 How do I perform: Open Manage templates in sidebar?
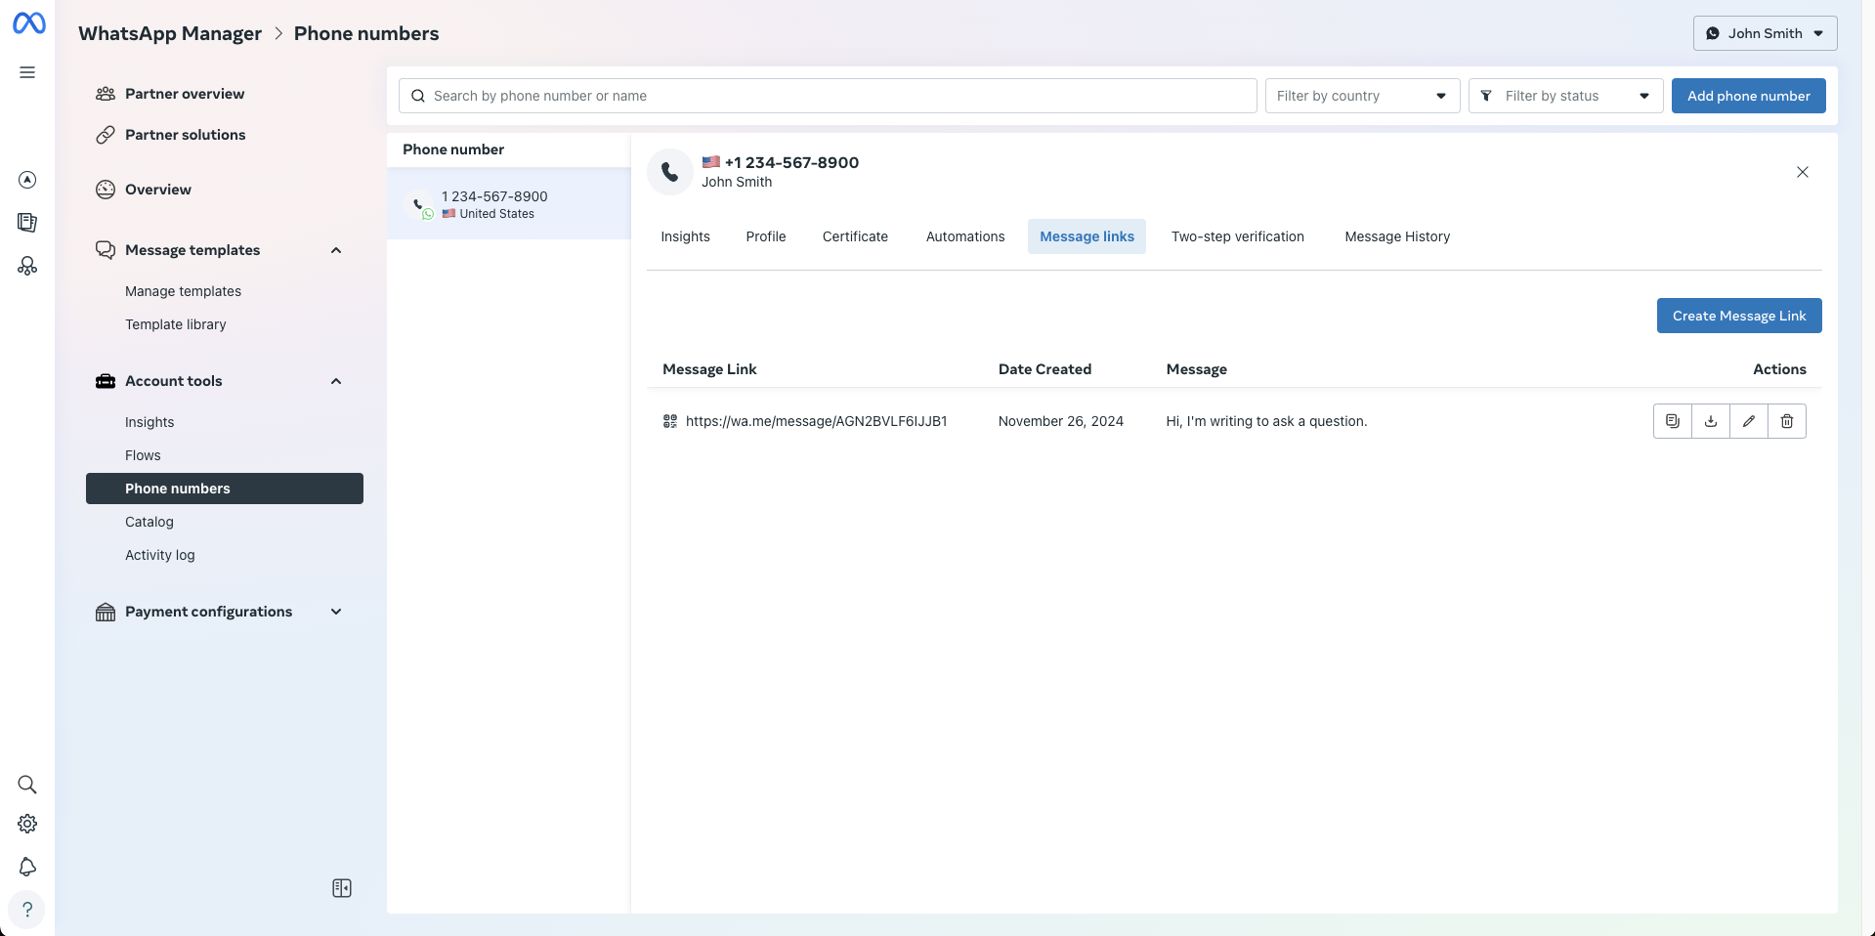coord(183,291)
